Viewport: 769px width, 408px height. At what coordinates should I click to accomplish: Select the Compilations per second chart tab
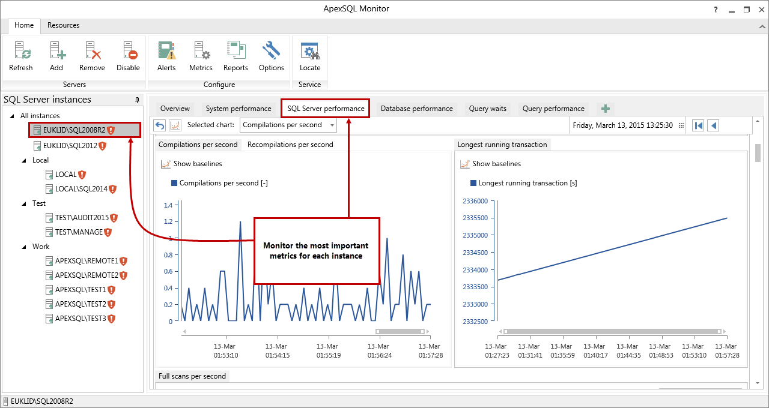tap(198, 145)
